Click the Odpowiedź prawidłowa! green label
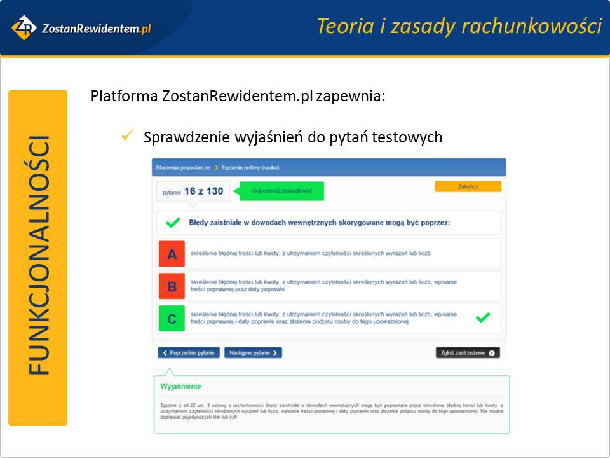 282,191
